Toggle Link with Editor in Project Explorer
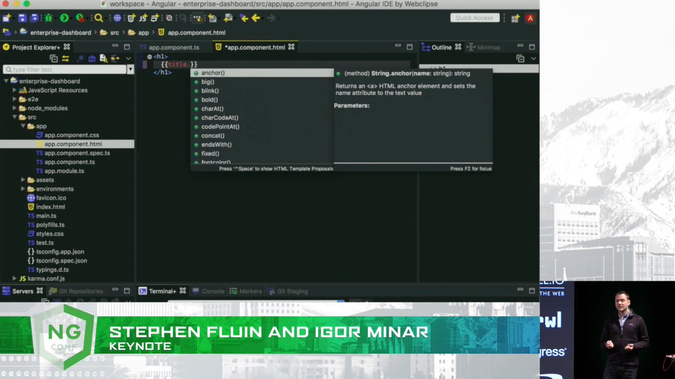Screen dimensions: 675x379 [65, 58]
